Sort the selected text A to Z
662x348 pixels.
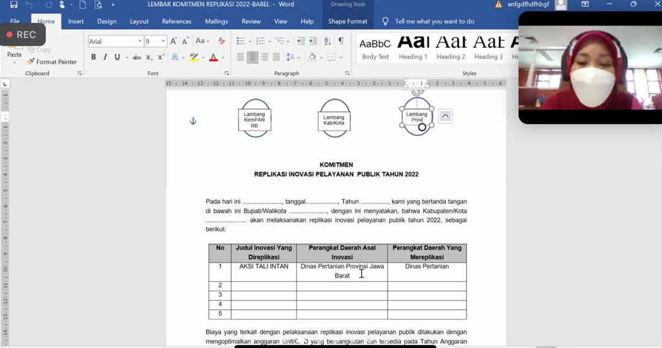point(327,41)
